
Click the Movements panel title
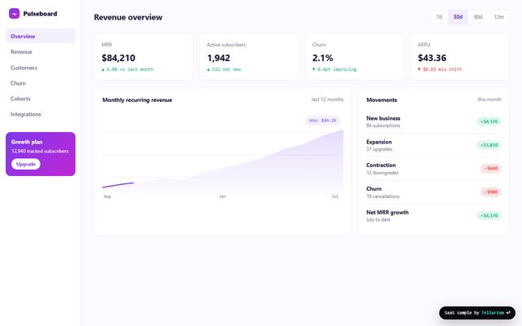click(382, 99)
